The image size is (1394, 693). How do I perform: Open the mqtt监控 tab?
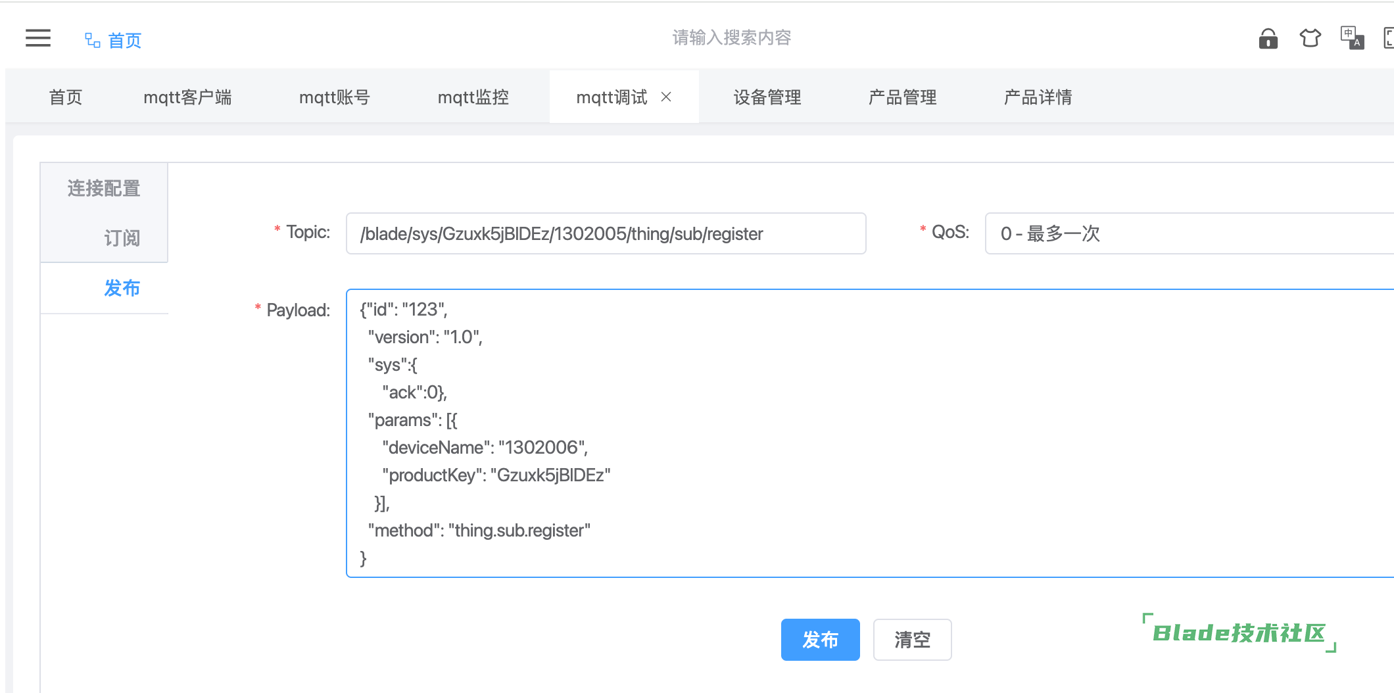pyautogui.click(x=473, y=97)
